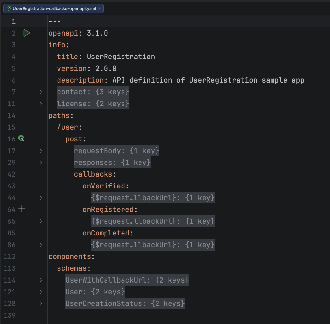Click the /user path link
The width and height of the screenshot is (330, 324).
click(67, 127)
